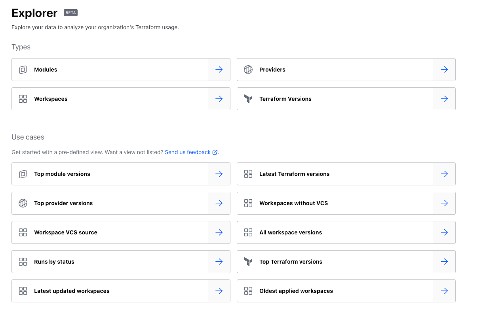Click the Explorer page heading

pyautogui.click(x=34, y=13)
